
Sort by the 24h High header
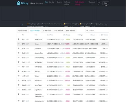tap(80, 35)
